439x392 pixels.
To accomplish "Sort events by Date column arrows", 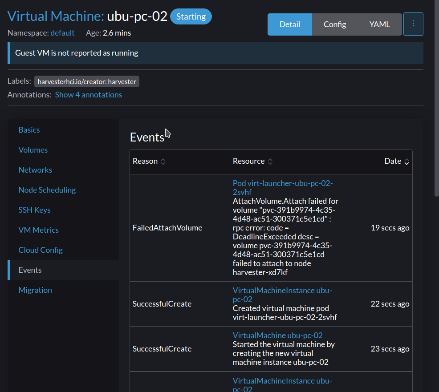I will tap(406, 162).
